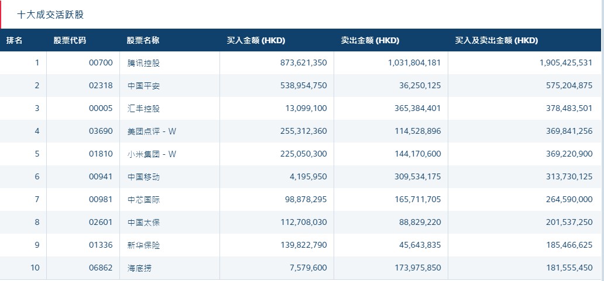Click rank number 1 for 腾讯控股
This screenshot has height=281, width=604.
point(37,63)
